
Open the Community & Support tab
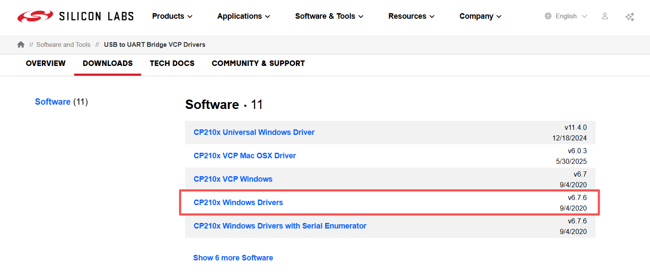tap(258, 63)
